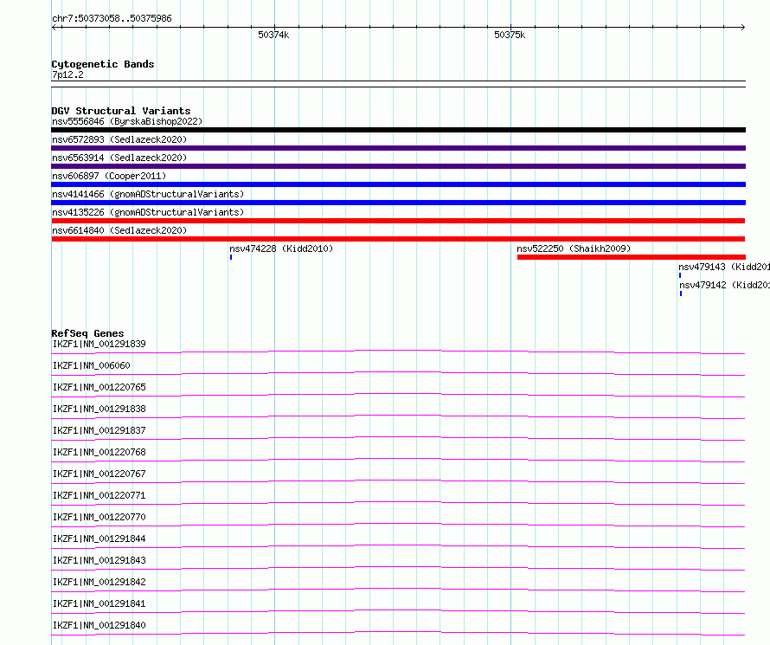Click the chr7:50373058..50375986 coordinate label
This screenshot has width=770, height=645.
[112, 18]
